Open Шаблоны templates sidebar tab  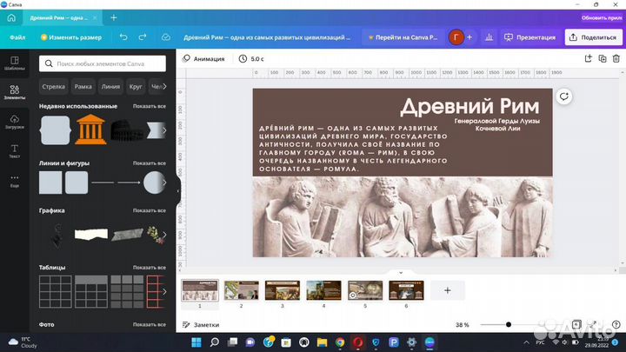point(15,63)
